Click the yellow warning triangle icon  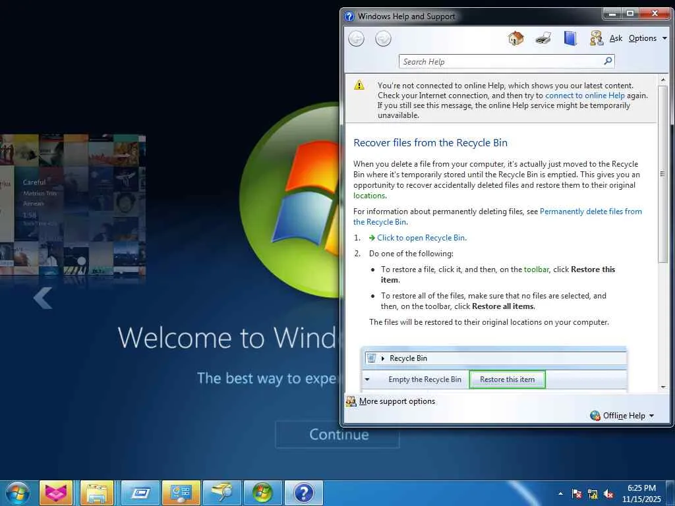359,85
